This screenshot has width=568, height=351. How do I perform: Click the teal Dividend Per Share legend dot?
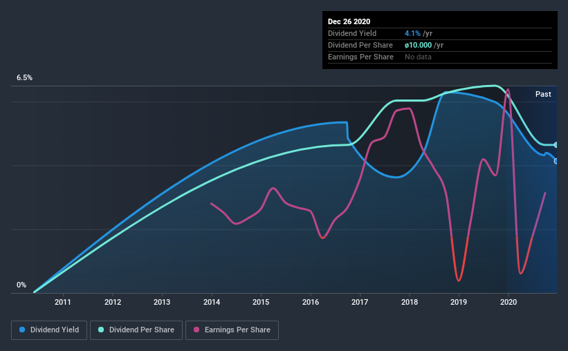(x=101, y=330)
